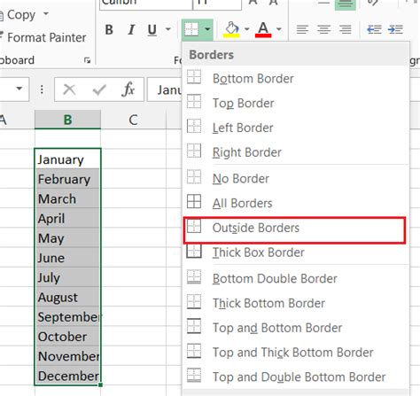Click the font name box

[146, 4]
